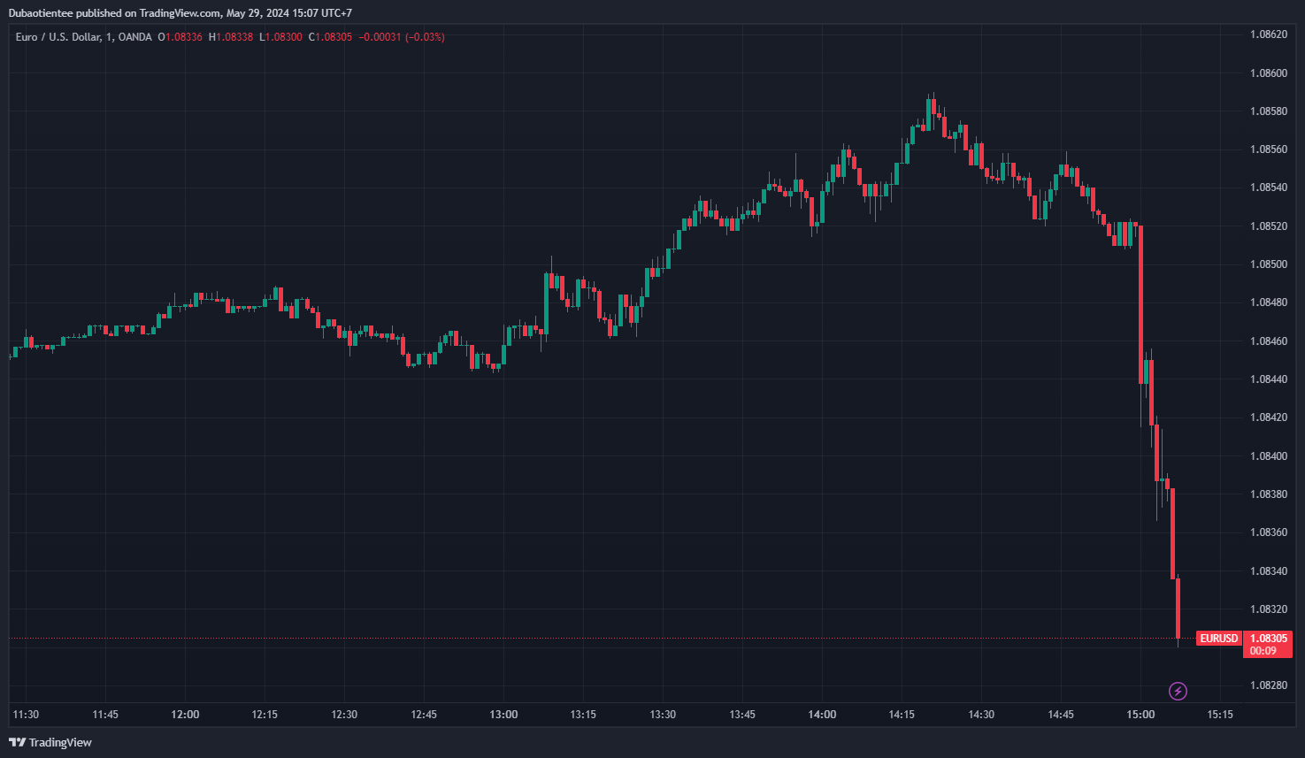
Task: Click the open value O1.08336
Action: point(180,37)
